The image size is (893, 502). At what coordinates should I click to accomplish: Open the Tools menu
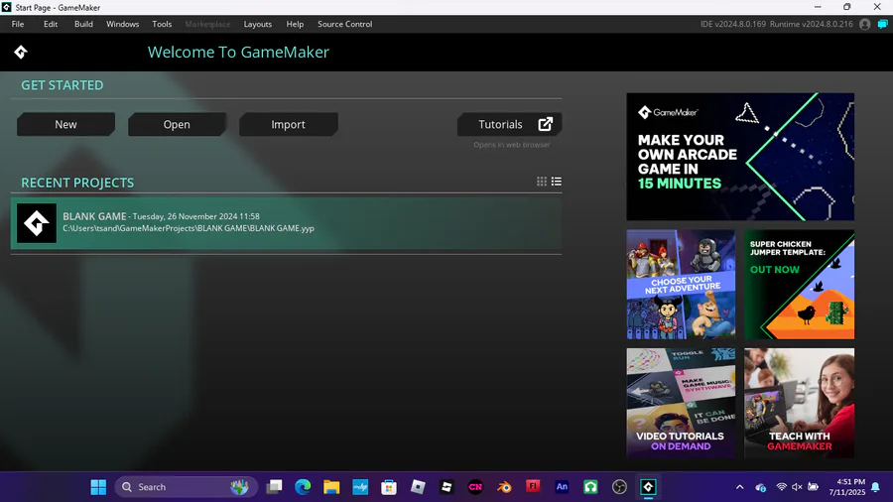coord(162,24)
